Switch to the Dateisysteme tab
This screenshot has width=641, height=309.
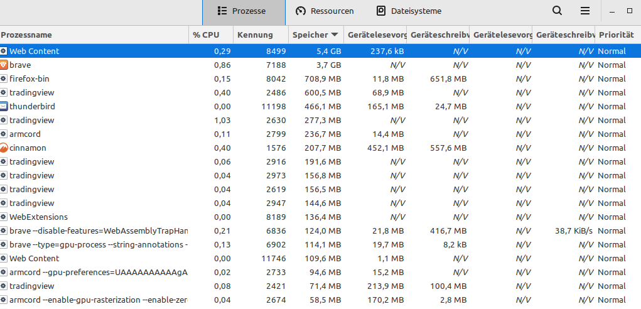tap(409, 13)
